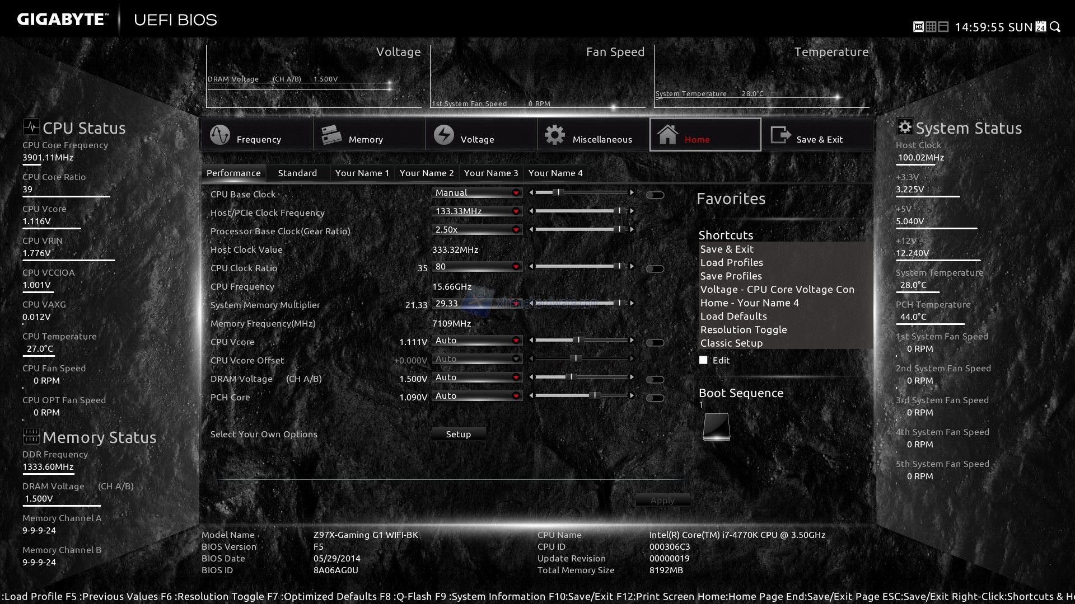Toggle the switch beside CPU Clock Ratio
Screen dimensions: 1075x604
[x=655, y=269]
